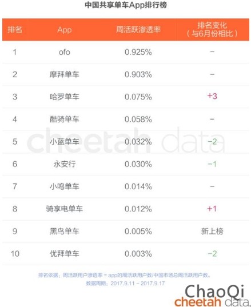251x307 pixels.
Task: Select the 哈罗单车 entry
Action: pyautogui.click(x=65, y=97)
